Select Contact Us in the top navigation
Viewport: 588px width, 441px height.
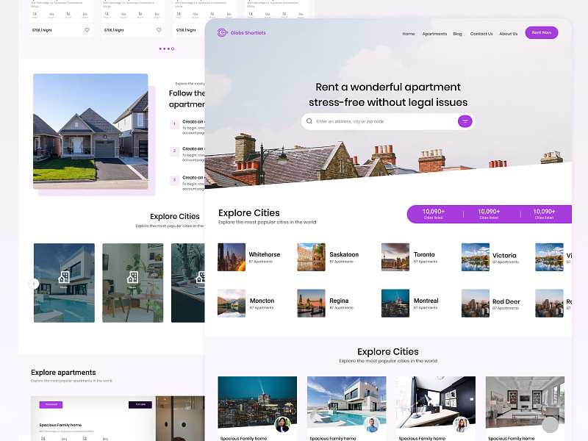pyautogui.click(x=481, y=33)
